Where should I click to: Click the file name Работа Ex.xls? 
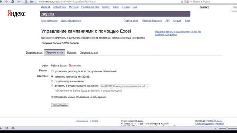[x=59, y=66]
